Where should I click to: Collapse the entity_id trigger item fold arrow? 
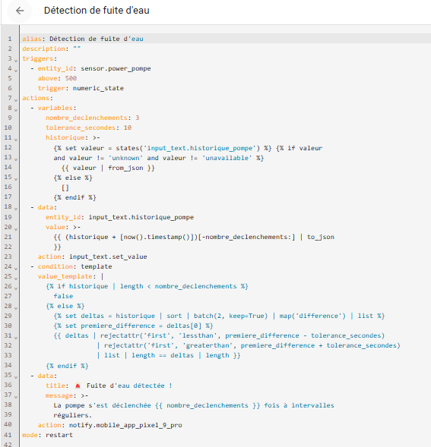(16, 71)
